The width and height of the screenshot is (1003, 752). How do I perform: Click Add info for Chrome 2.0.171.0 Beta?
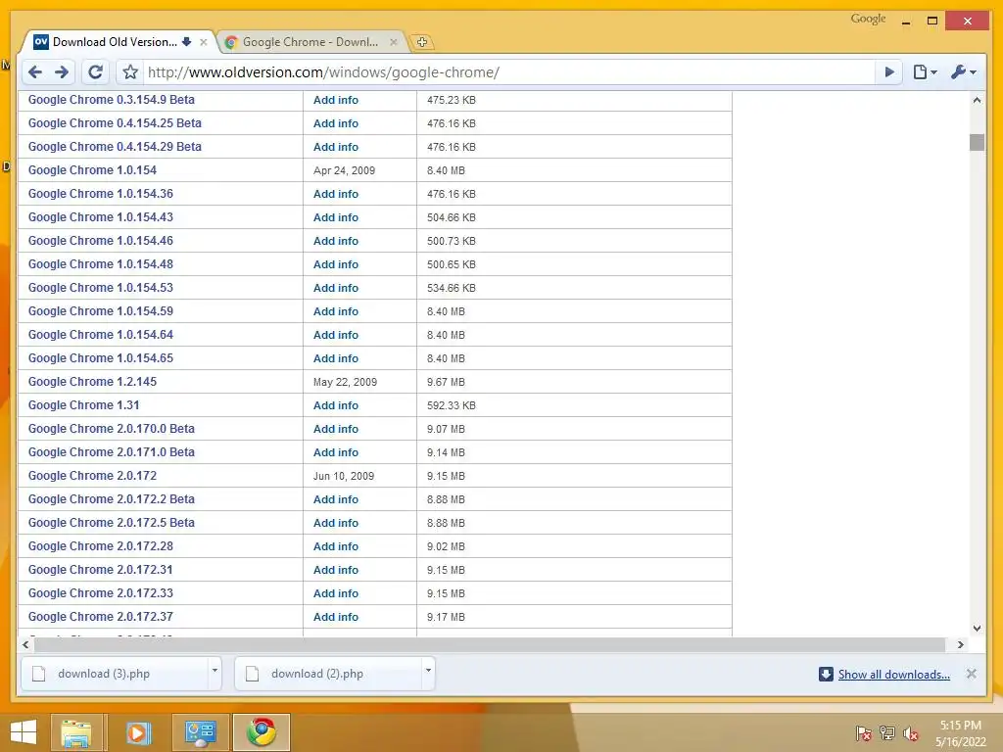(336, 452)
